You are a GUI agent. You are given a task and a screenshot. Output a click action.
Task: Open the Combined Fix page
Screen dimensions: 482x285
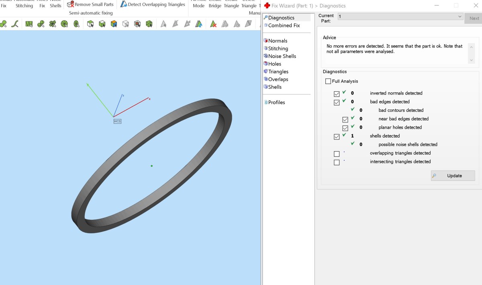(284, 25)
